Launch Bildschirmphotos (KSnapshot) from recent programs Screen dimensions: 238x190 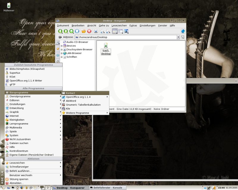pyautogui.click(x=34, y=69)
